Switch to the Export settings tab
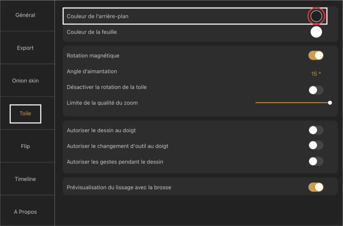Viewport: 343px width, 226px height. 25,48
